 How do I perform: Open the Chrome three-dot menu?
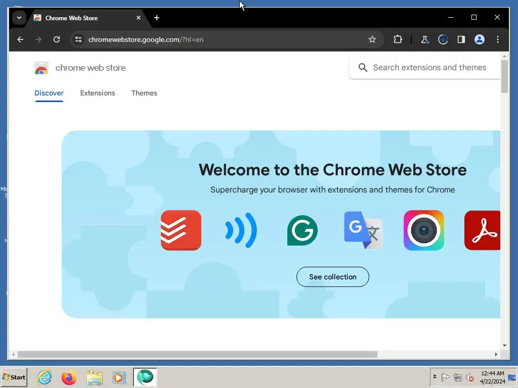coord(498,39)
